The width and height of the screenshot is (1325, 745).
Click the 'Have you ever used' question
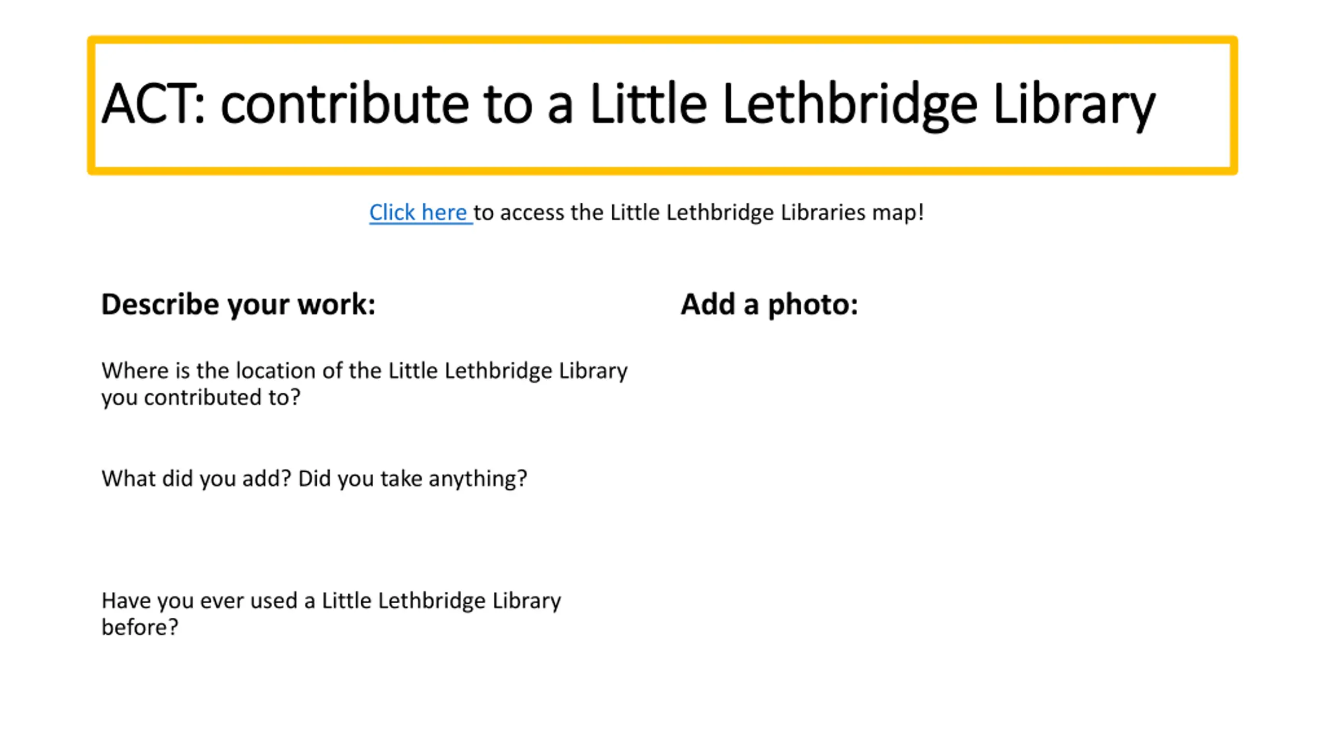click(331, 614)
